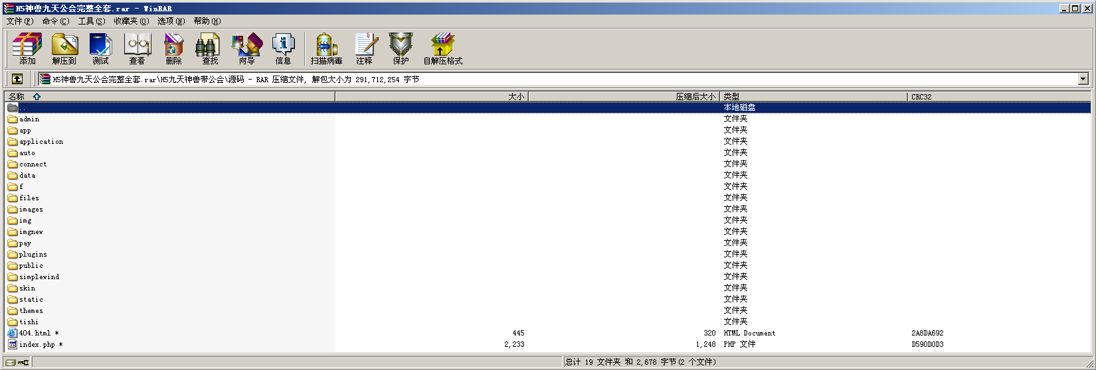Select the index.php file
Viewport: 1096px width, 370px height.
point(37,345)
